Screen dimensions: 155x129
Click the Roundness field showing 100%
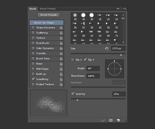(93, 76)
